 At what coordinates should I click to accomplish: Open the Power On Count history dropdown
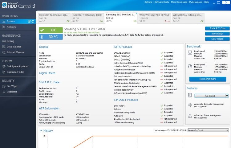coord(208,130)
